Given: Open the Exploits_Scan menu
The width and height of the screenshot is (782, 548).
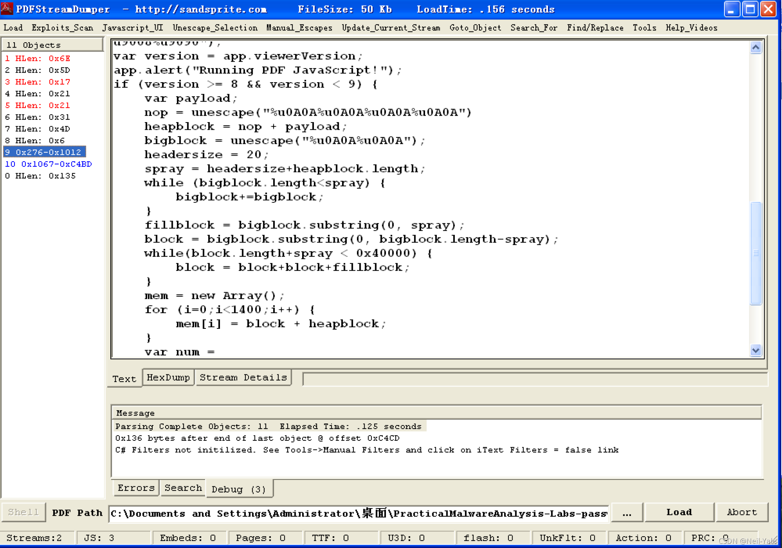Looking at the screenshot, I should coord(62,28).
